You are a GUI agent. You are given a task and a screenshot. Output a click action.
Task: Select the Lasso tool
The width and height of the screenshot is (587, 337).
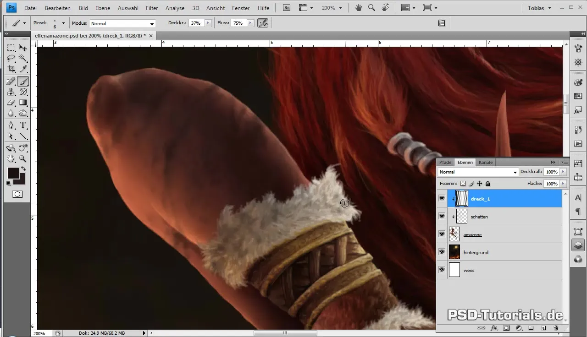click(11, 58)
